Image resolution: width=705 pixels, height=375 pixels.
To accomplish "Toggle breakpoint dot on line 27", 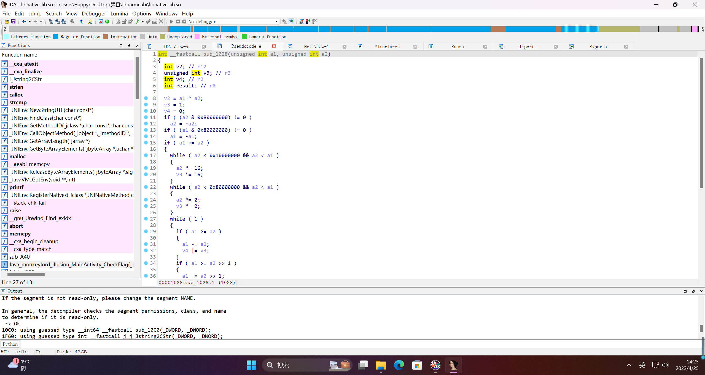I will click(146, 219).
